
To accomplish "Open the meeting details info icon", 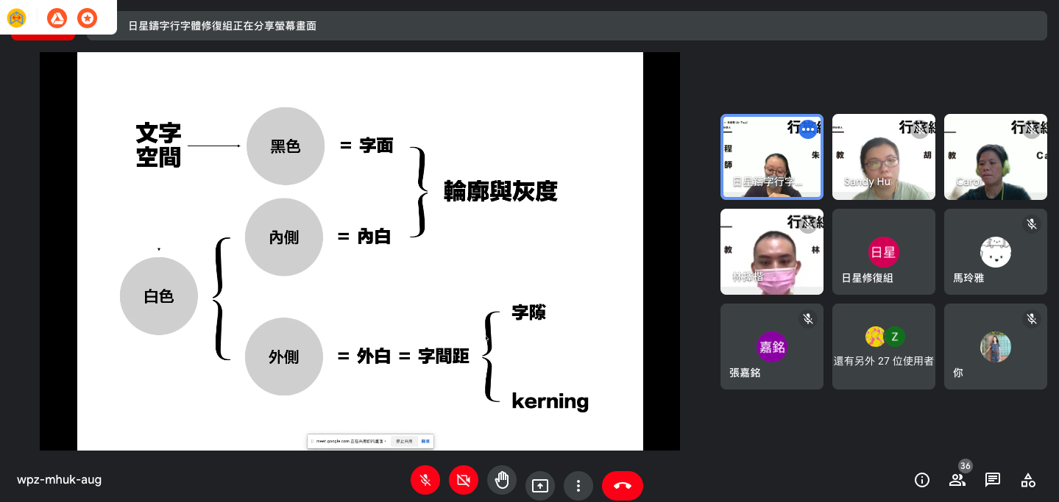I will (x=921, y=480).
